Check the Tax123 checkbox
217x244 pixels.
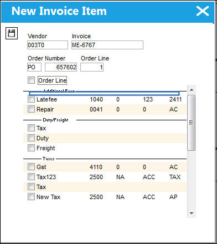point(31,177)
